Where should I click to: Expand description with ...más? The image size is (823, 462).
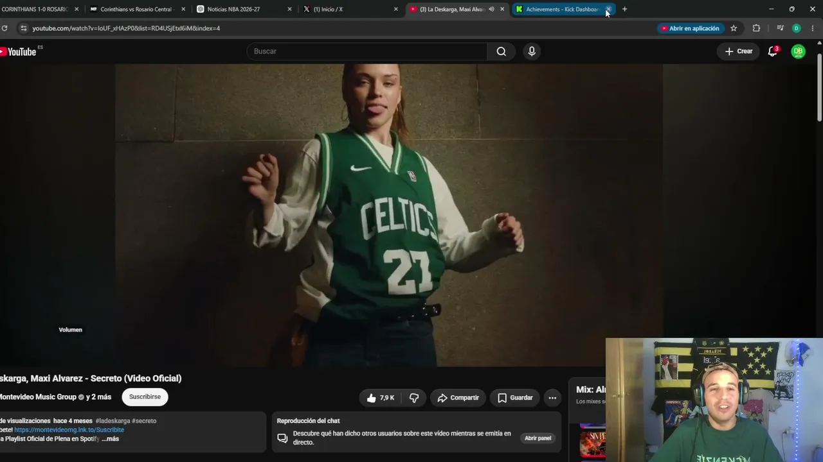[x=110, y=439]
